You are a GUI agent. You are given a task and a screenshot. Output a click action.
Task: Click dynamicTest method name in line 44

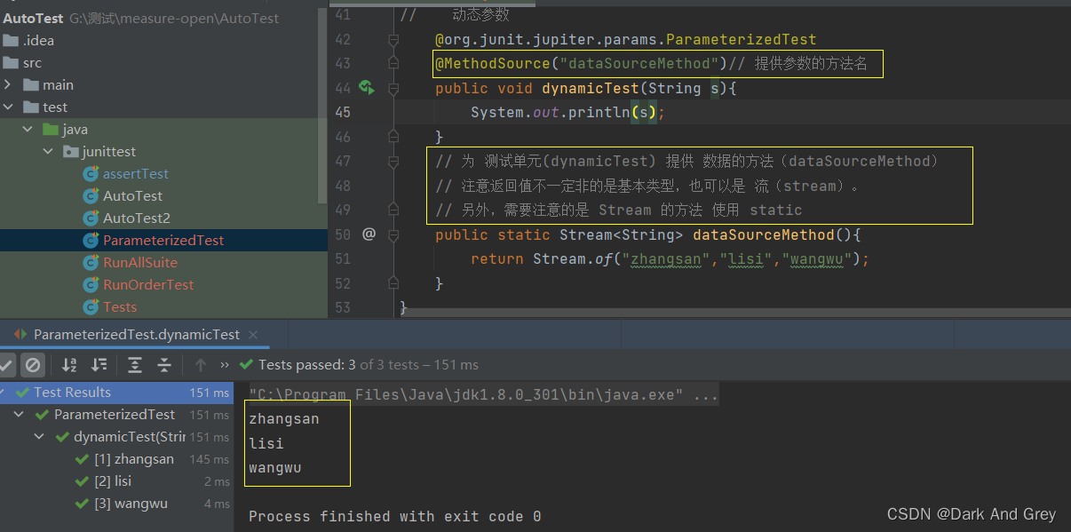(591, 88)
